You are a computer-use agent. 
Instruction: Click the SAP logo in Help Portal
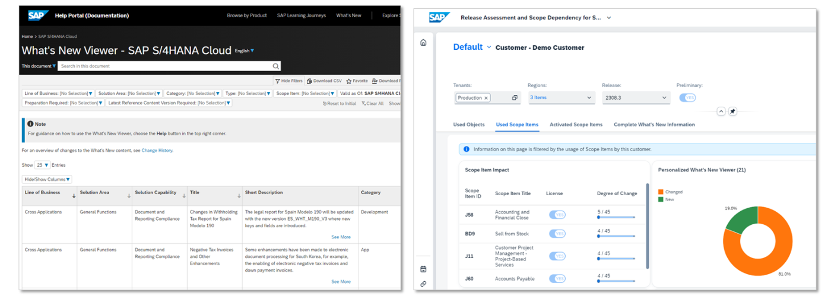(37, 15)
